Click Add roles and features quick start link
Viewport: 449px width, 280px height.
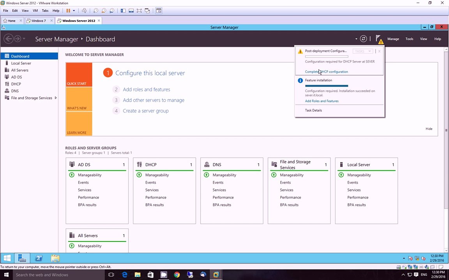pyautogui.click(x=146, y=89)
